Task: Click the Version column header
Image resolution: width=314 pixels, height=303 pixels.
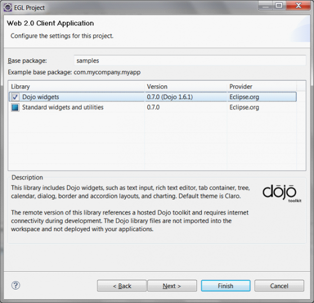Action: coord(186,86)
